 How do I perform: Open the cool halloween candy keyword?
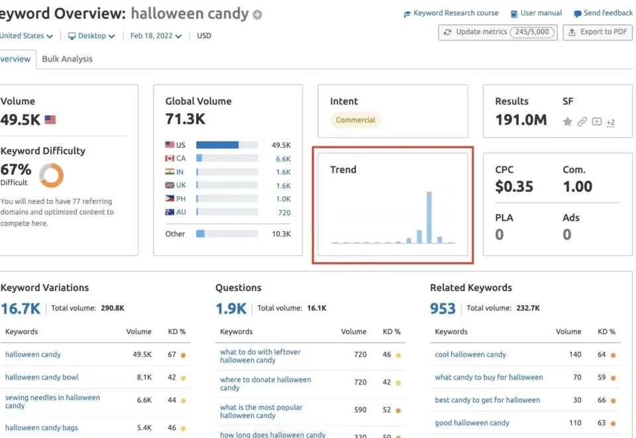click(x=470, y=355)
